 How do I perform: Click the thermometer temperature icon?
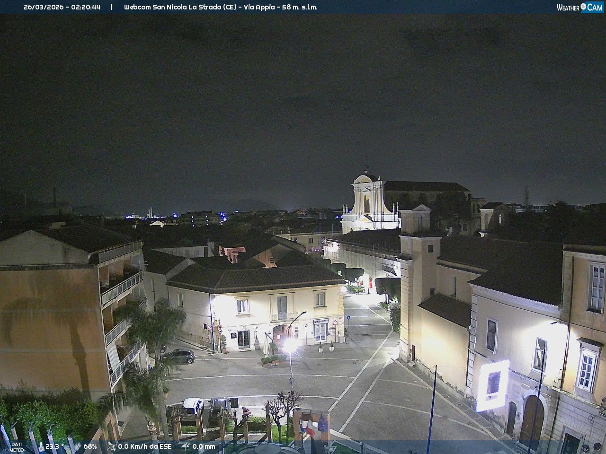point(41,446)
